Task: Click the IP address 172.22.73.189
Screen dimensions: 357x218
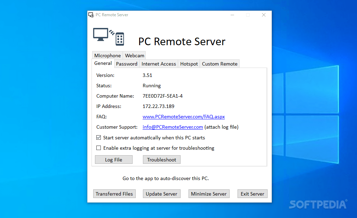Action: coord(158,106)
